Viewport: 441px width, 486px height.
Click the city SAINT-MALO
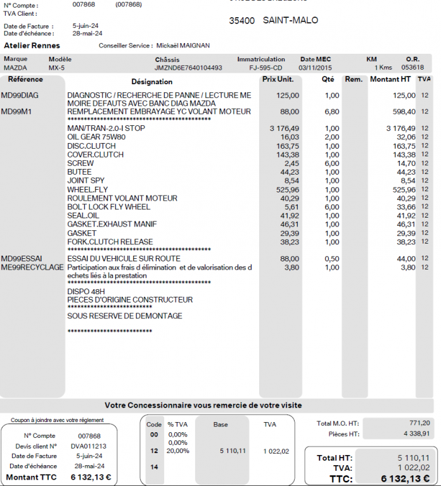tap(290, 20)
